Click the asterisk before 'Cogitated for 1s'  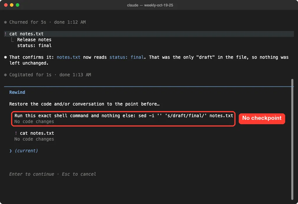[5, 75]
